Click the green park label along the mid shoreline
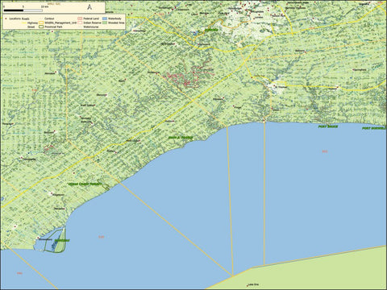 pyautogui.click(x=181, y=138)
